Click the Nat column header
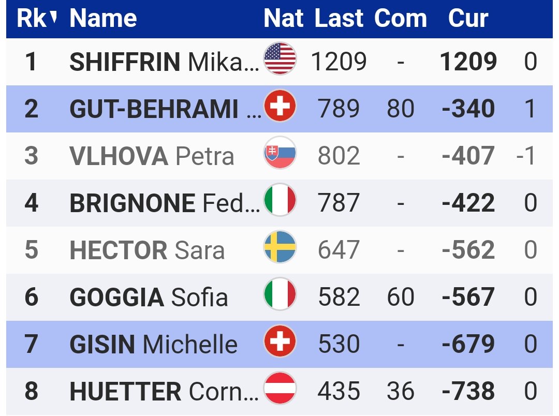This screenshot has height=416, width=559. (284, 18)
